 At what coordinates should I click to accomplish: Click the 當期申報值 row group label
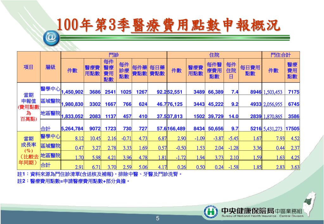(29, 107)
